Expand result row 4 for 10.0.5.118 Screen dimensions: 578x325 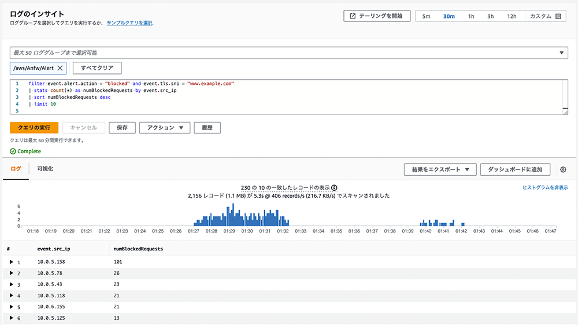(12, 296)
